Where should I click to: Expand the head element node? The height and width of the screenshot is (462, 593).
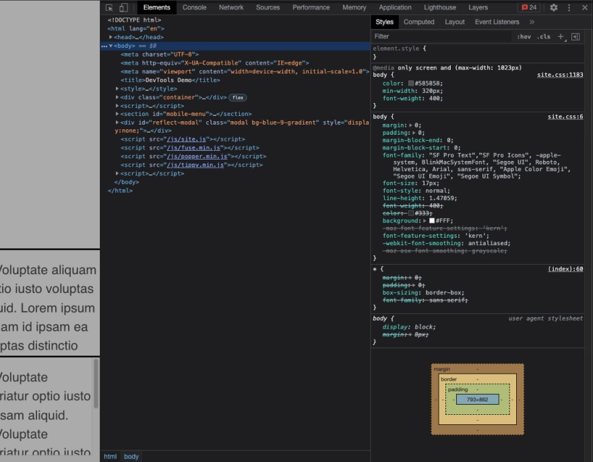click(111, 37)
